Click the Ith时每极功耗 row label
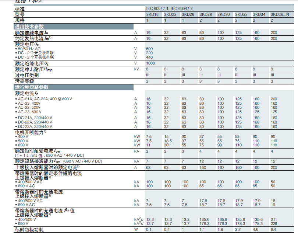 click(29, 230)
